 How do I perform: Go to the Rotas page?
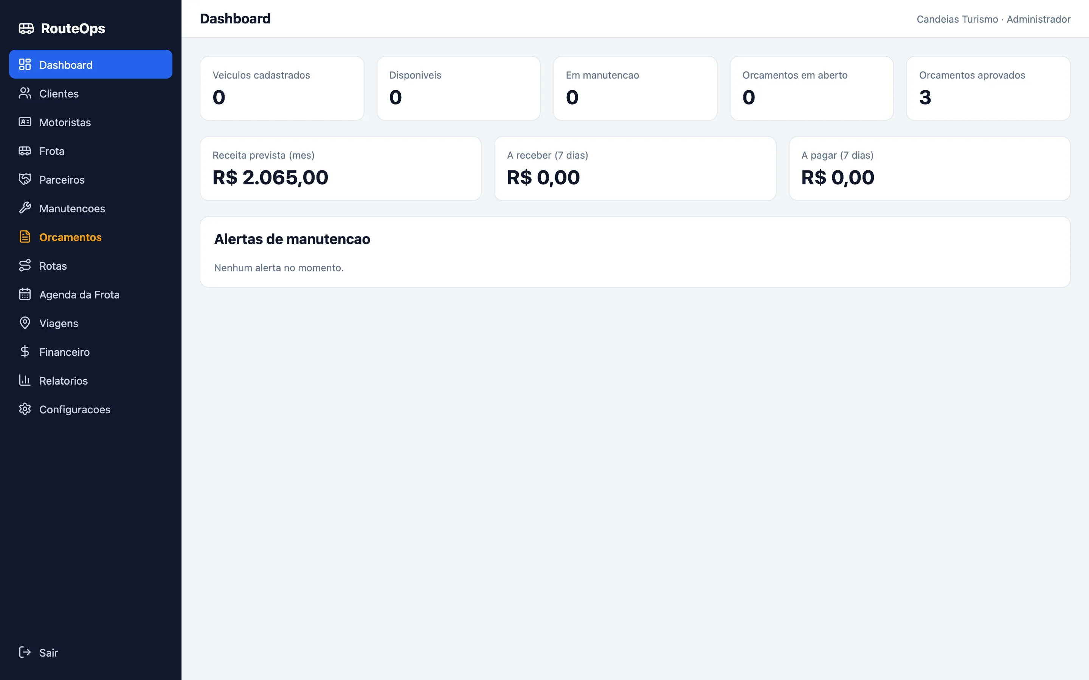90,266
